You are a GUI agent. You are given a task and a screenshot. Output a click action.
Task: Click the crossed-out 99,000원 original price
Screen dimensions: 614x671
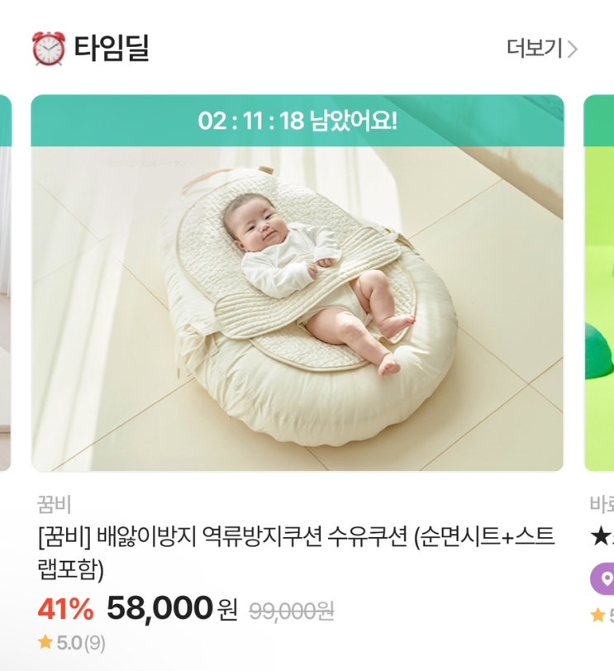click(291, 611)
